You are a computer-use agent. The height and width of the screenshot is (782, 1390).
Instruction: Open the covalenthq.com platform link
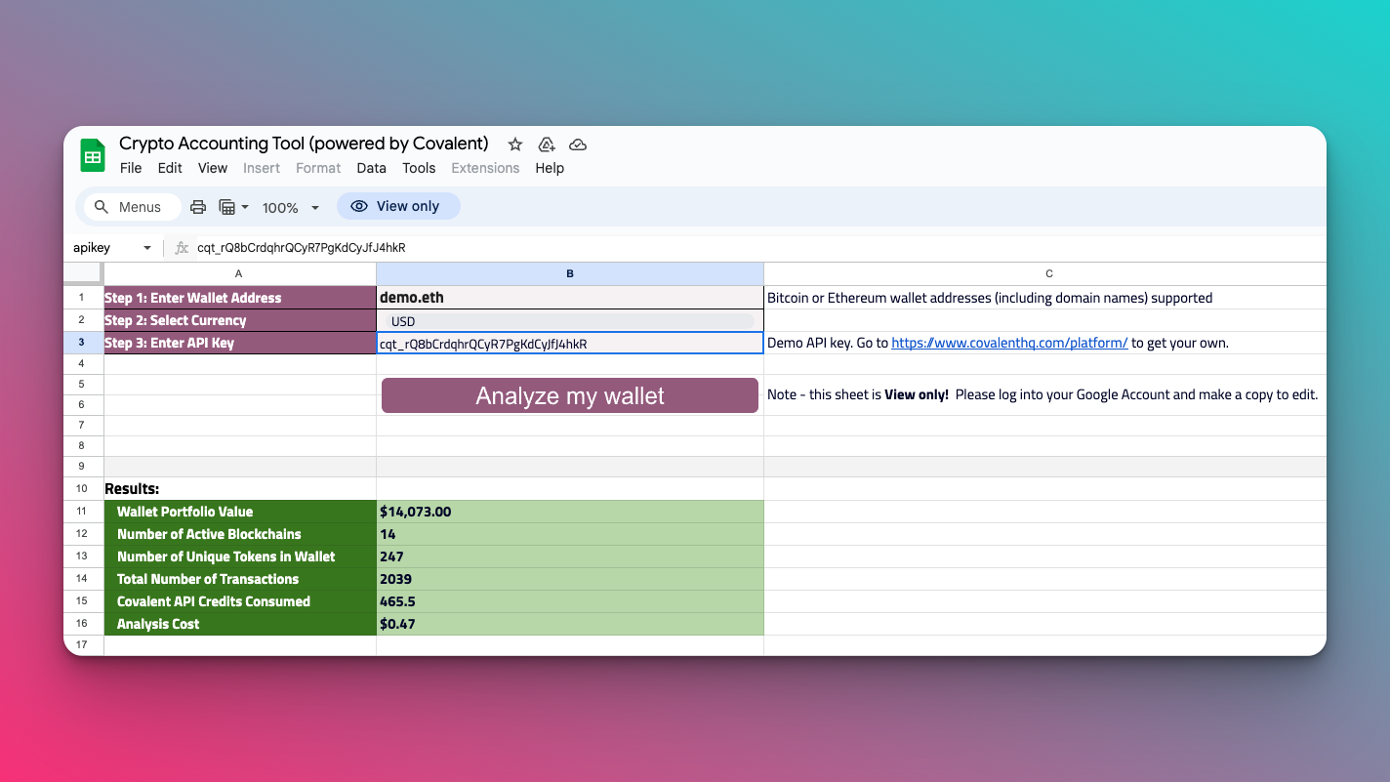click(1009, 343)
